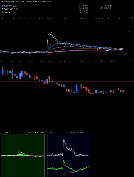This screenshot has width=134, height=177.
Task: Click the Pre C: 2.61 value
Action: [83, 12]
